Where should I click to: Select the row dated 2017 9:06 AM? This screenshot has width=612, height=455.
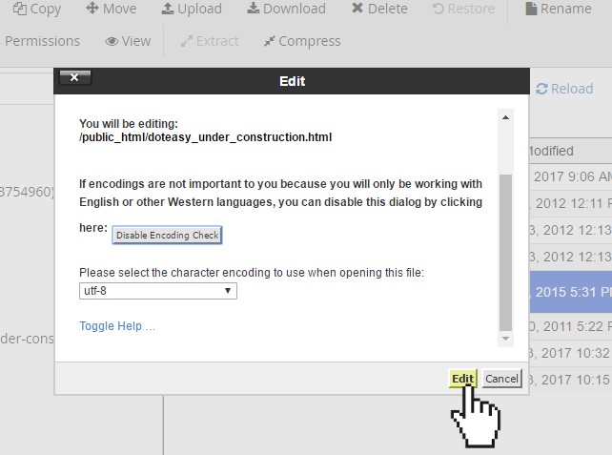click(571, 176)
